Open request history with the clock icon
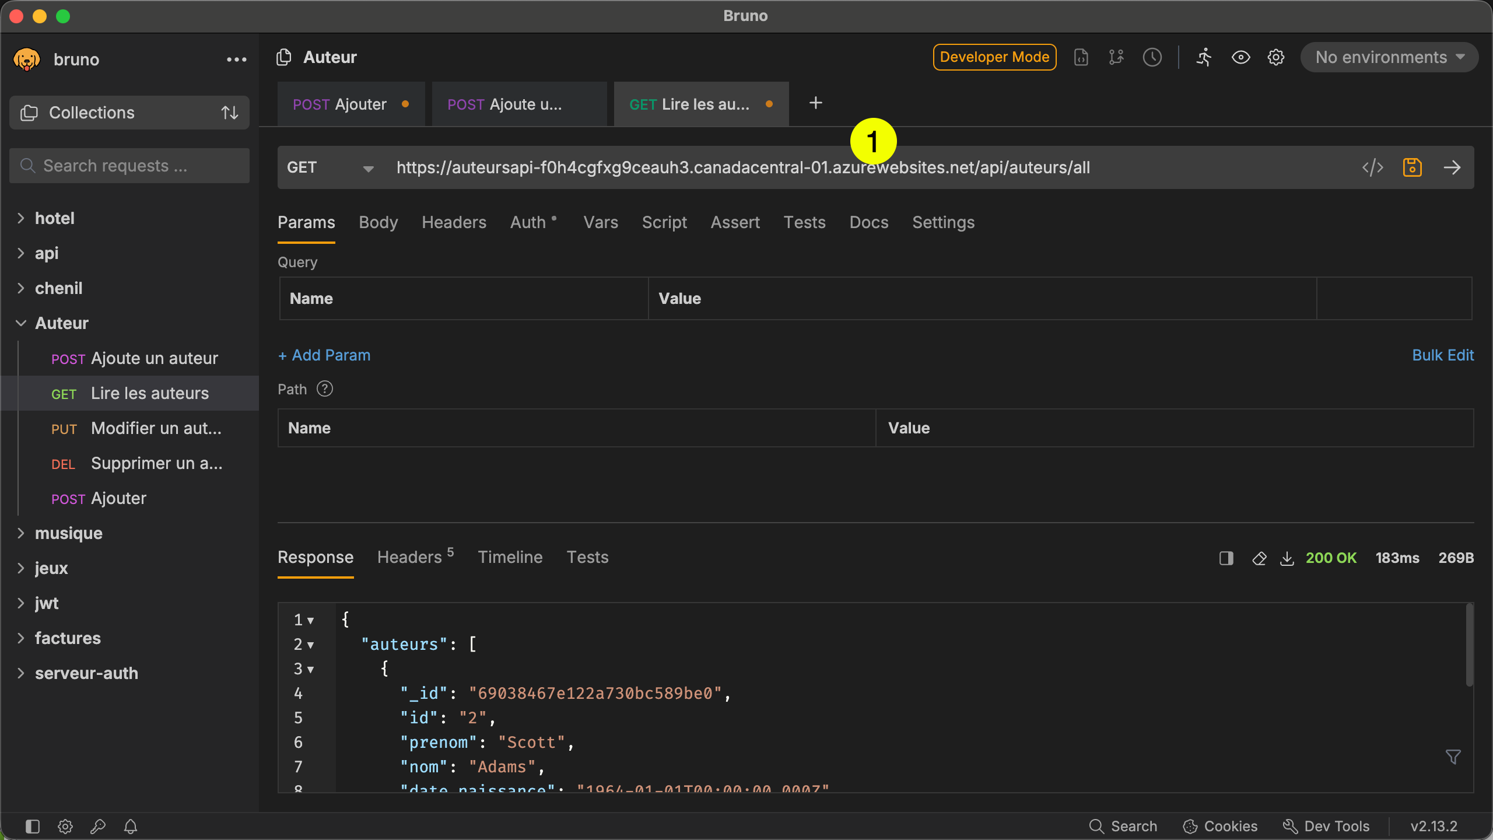Image resolution: width=1493 pixels, height=840 pixels. 1152,57
